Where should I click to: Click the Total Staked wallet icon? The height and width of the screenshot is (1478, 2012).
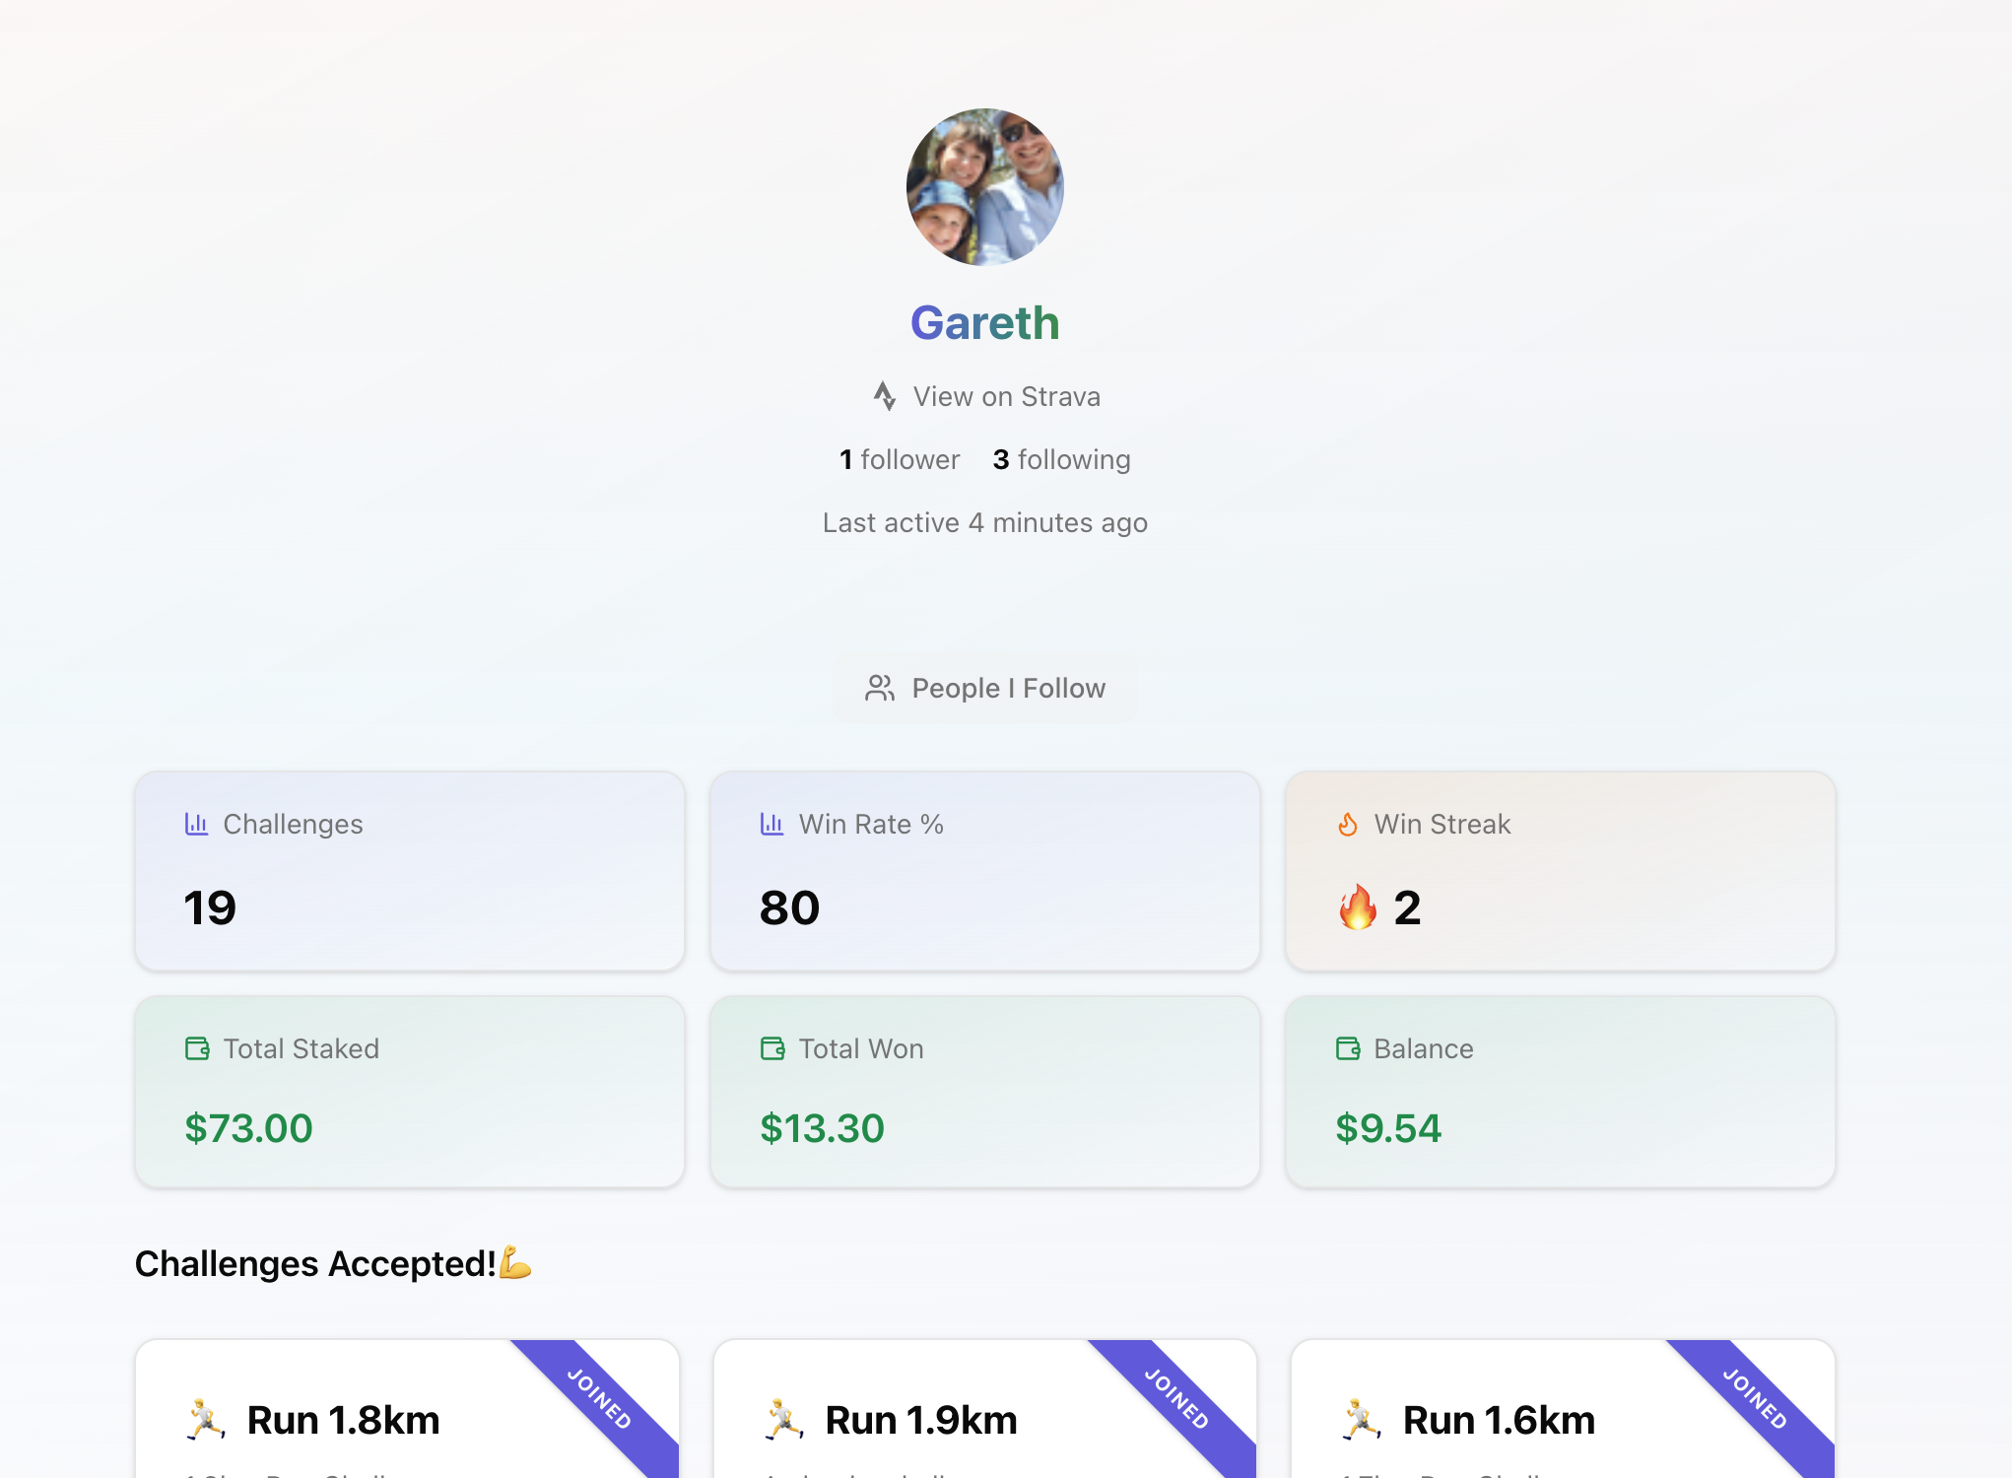pyautogui.click(x=197, y=1048)
